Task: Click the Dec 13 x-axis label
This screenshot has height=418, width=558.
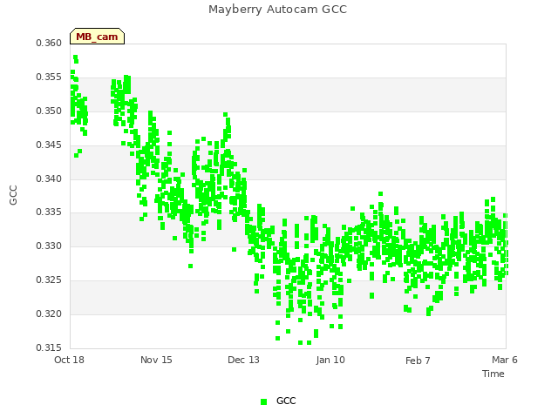Action: point(243,360)
